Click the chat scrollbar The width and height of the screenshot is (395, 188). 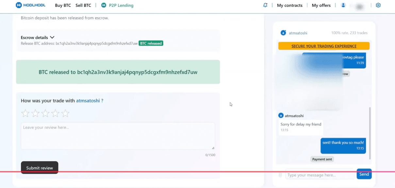click(370, 133)
